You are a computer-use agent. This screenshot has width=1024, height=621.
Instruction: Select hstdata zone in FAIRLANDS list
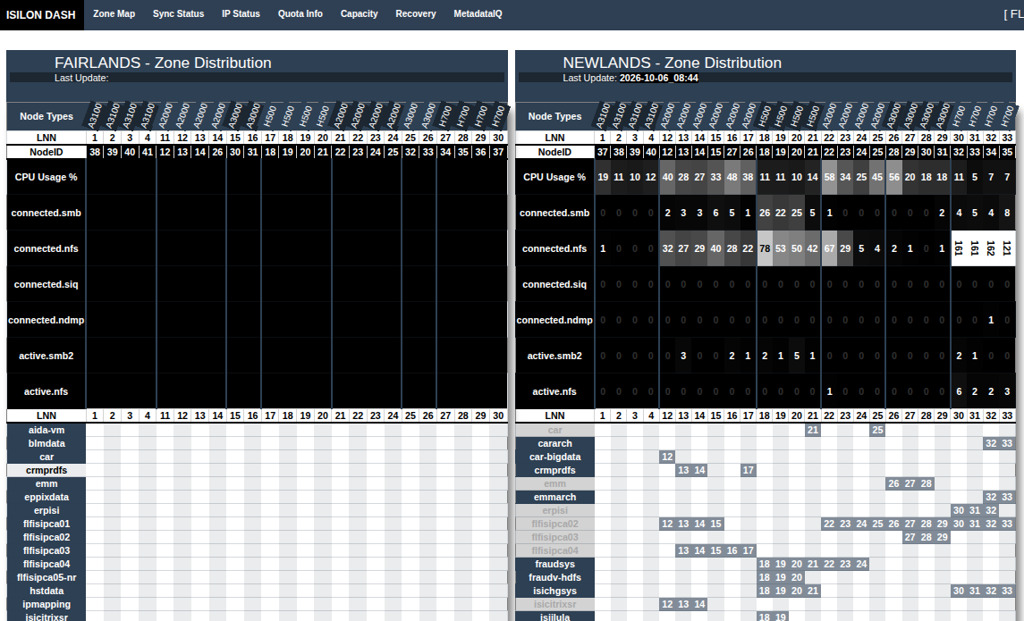click(47, 591)
